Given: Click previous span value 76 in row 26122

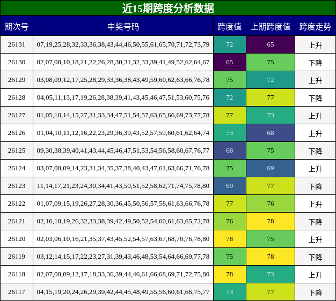Looking at the screenshot, I should pos(271,204).
